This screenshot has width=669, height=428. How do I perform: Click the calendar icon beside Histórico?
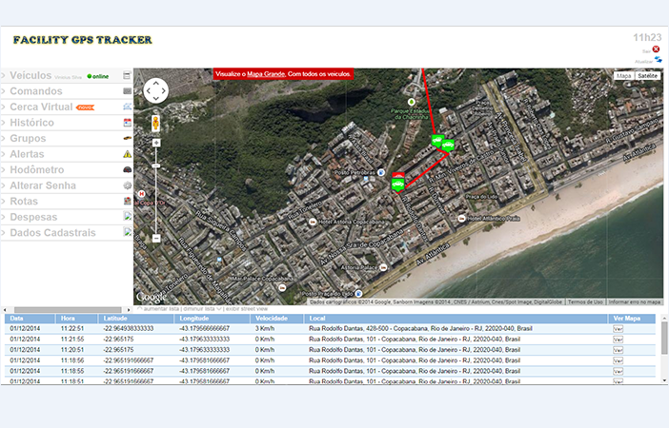point(127,123)
